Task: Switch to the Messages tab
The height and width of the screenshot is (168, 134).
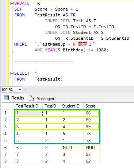Action: (41, 98)
